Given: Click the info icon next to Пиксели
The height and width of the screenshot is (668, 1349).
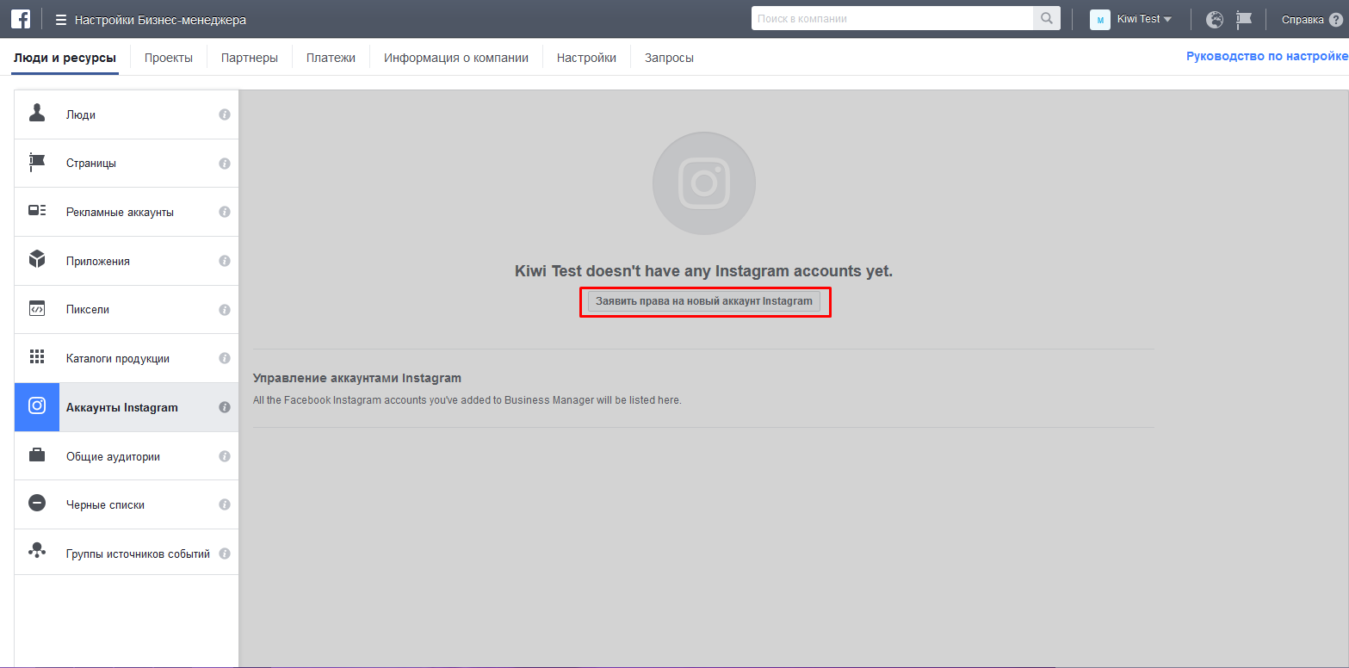Looking at the screenshot, I should coord(225,310).
